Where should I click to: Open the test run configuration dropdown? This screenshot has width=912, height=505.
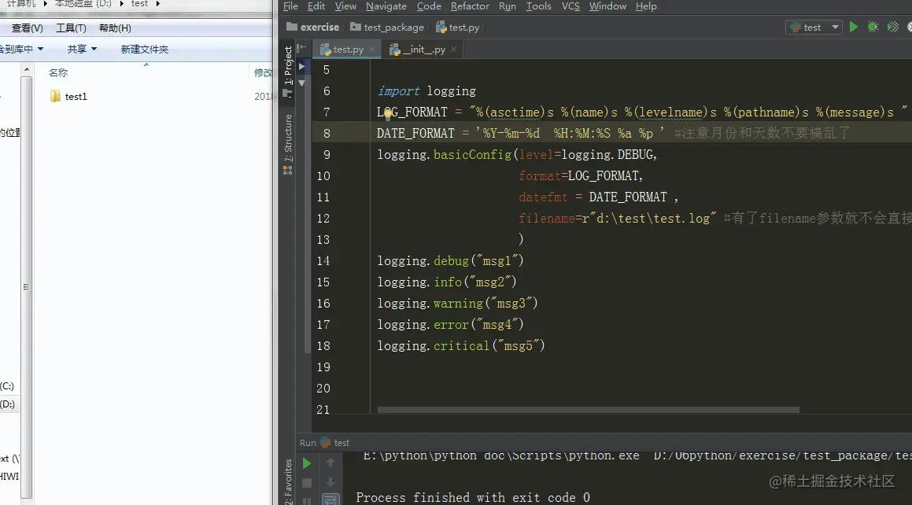coord(814,28)
